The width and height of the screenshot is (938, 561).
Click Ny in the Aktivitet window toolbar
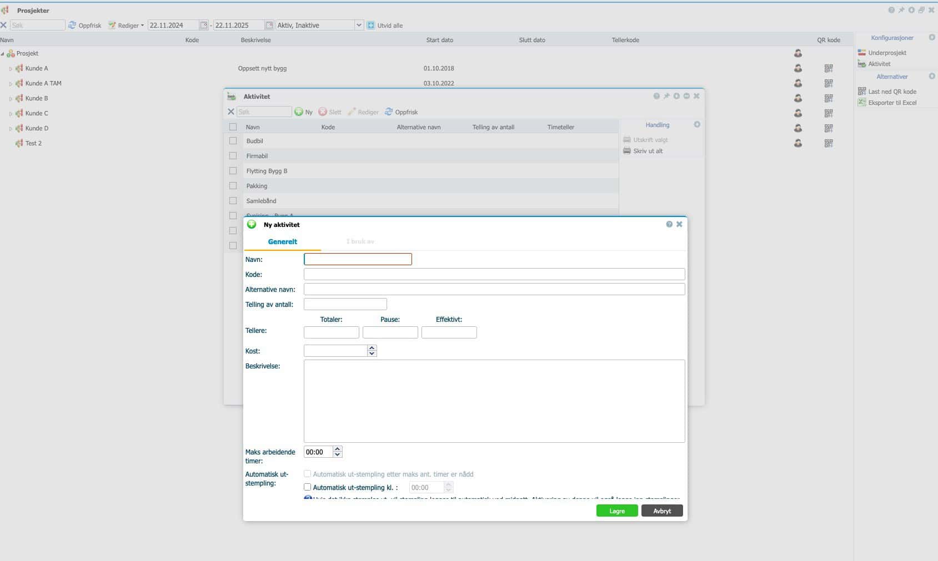pyautogui.click(x=304, y=112)
